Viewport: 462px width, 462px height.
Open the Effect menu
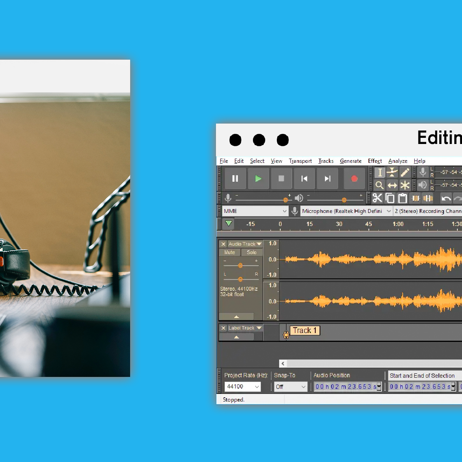pyautogui.click(x=375, y=161)
